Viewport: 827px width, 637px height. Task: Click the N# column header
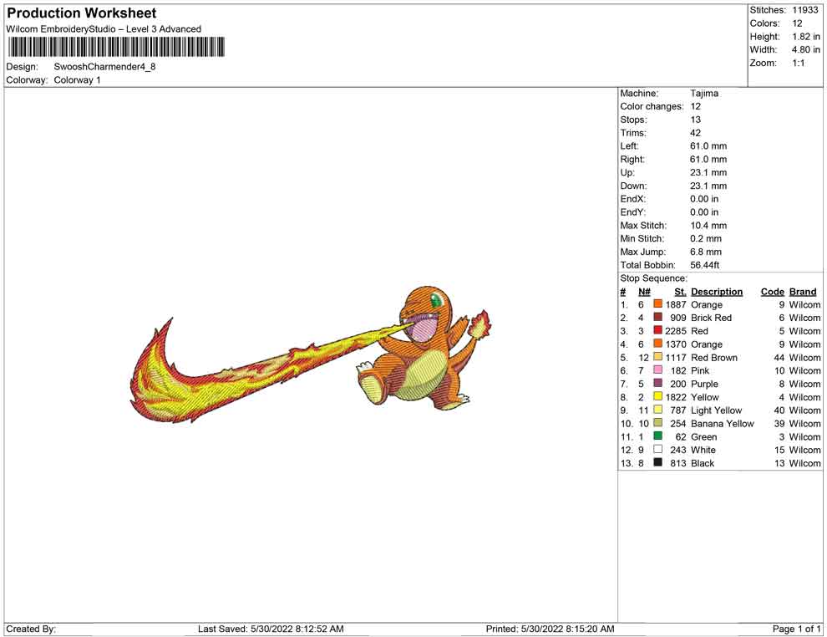644,292
